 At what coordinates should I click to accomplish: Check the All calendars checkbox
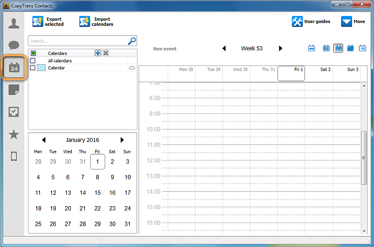point(33,60)
